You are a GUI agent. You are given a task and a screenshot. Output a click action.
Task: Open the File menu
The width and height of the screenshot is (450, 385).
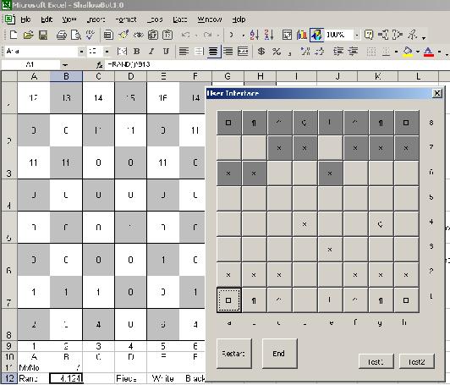[25, 19]
